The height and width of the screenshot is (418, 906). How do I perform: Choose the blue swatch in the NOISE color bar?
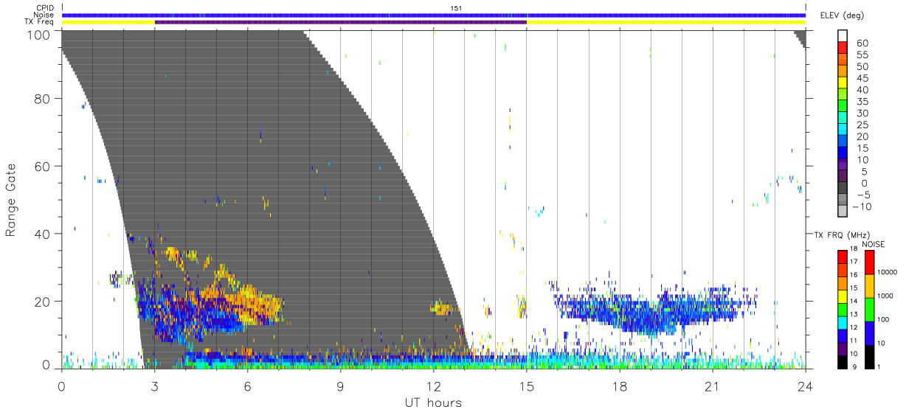[x=868, y=333]
